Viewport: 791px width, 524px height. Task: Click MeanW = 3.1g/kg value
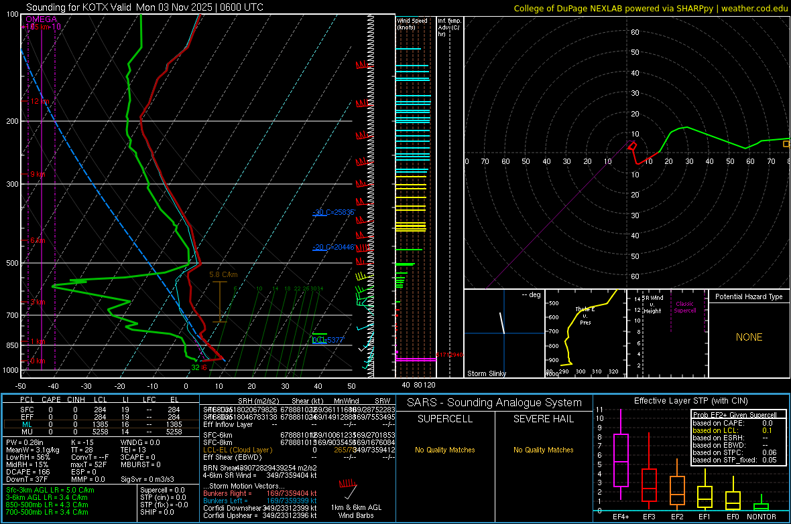tap(33, 450)
